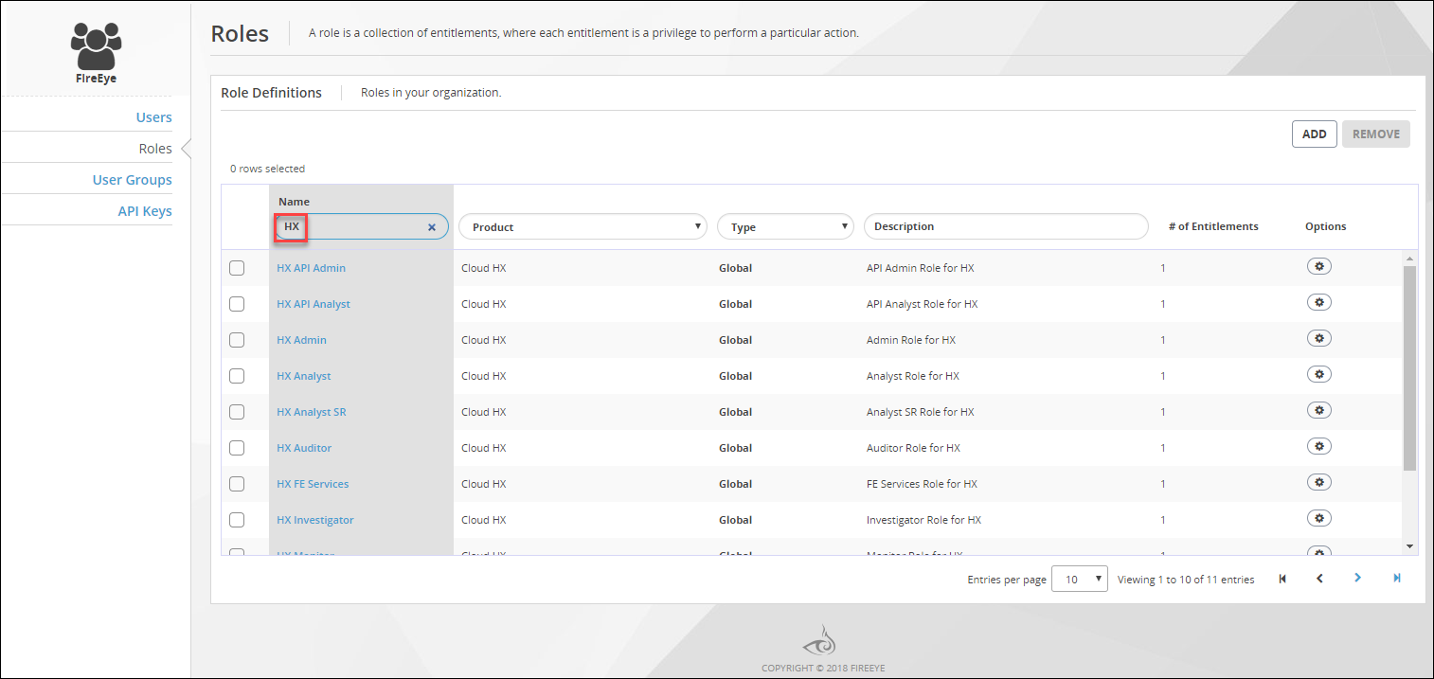Viewport: 1434px width, 679px height.
Task: Open the API Keys section
Action: coord(145,211)
